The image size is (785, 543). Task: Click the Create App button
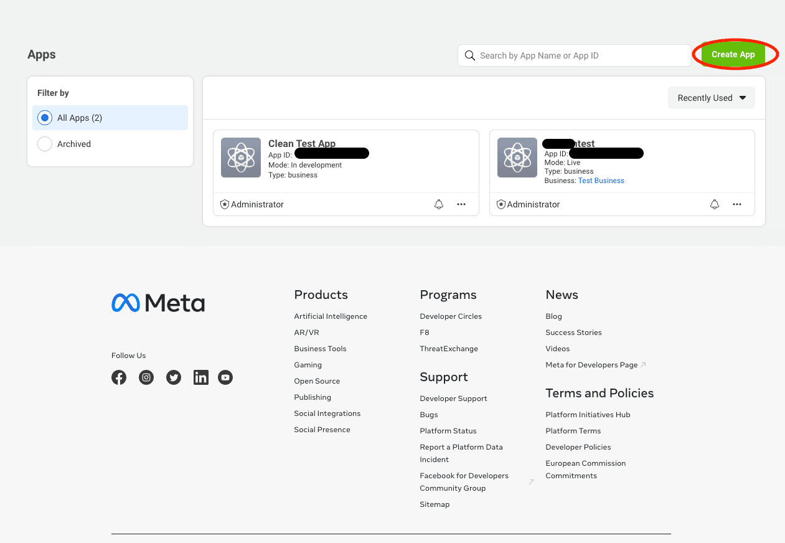tap(733, 55)
